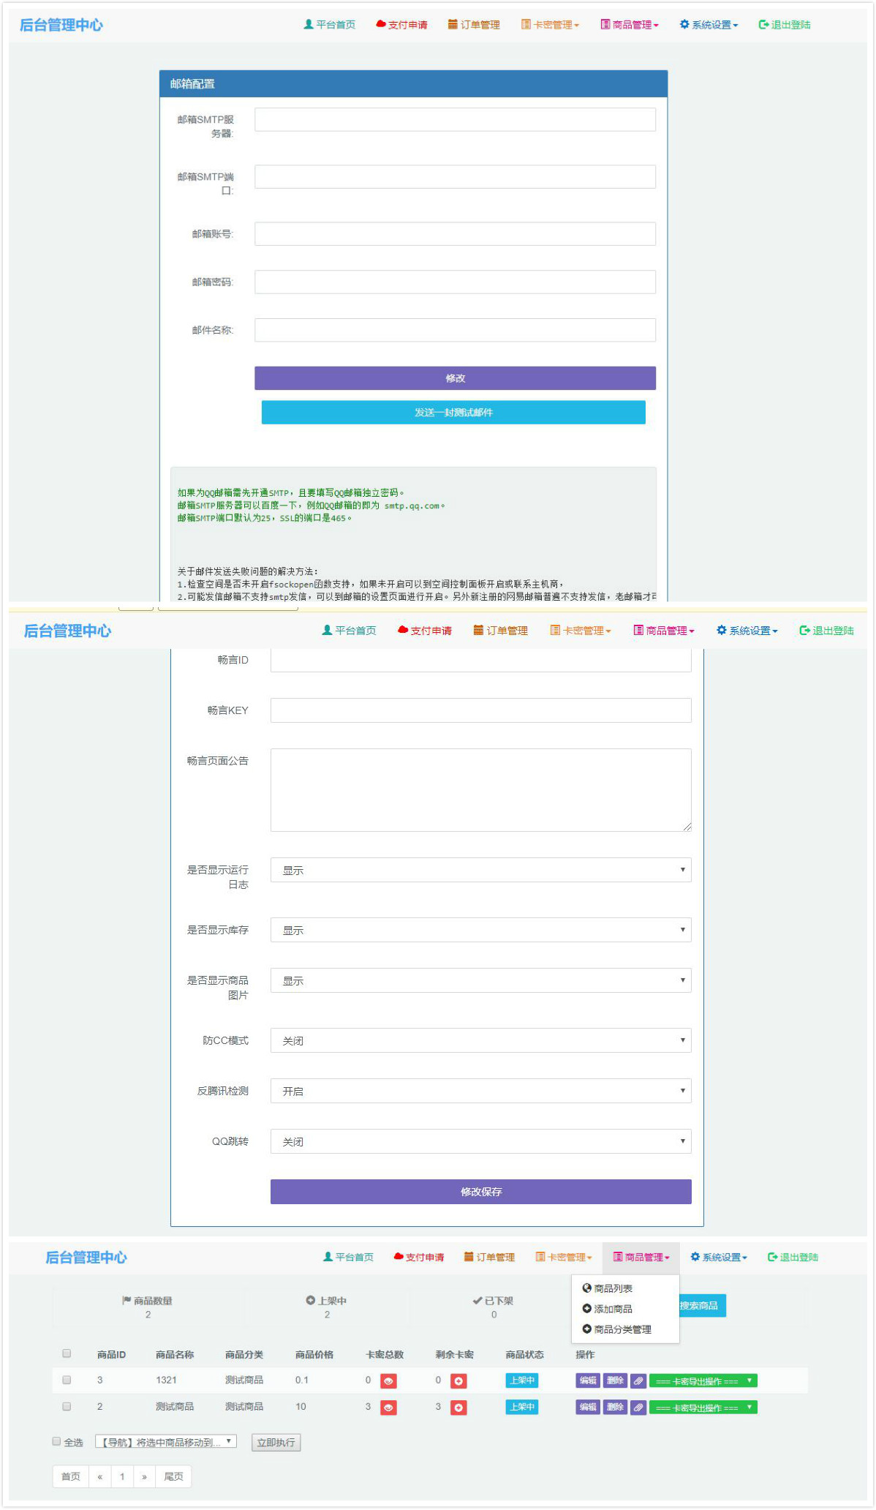876x1510 pixels.
Task: Click the 邮箱SMTP端口 input field
Action: [x=455, y=177]
